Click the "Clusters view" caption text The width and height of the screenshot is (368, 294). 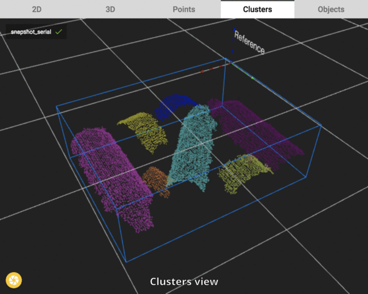tap(184, 281)
